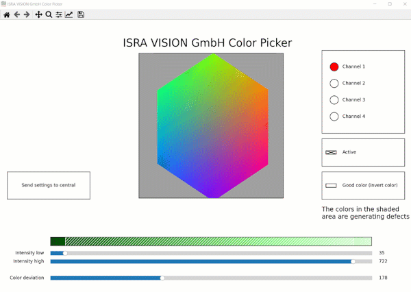The width and height of the screenshot is (411, 292).
Task: Click the window title bar app icon
Action: point(3,3)
